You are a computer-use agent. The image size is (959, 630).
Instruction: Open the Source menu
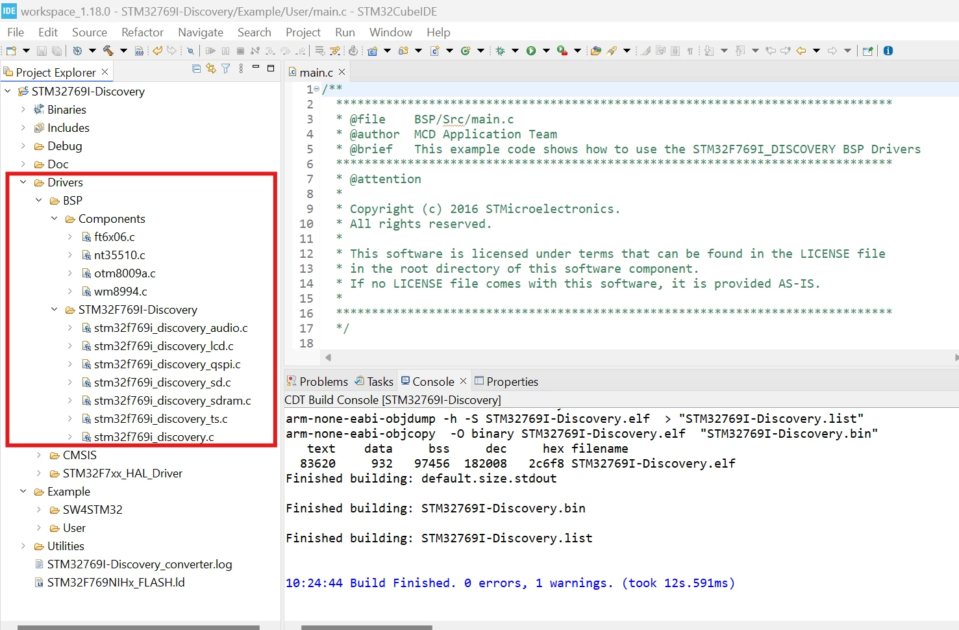(90, 32)
